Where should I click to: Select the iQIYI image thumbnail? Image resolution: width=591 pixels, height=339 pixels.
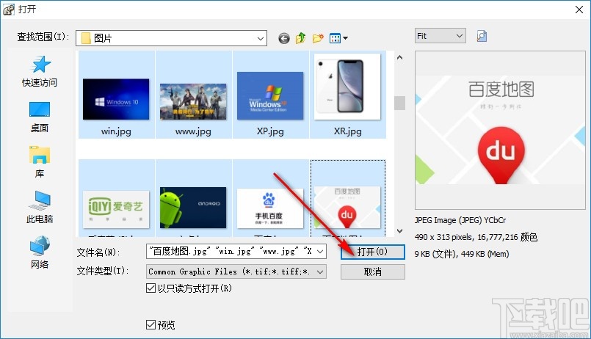pos(116,209)
